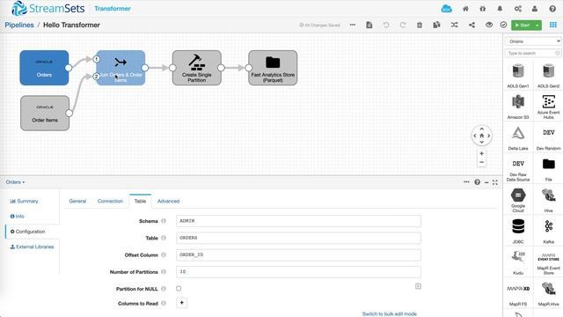The height and width of the screenshot is (317, 563).
Task: Add Delta Lake origin from library
Action: tap(518, 138)
